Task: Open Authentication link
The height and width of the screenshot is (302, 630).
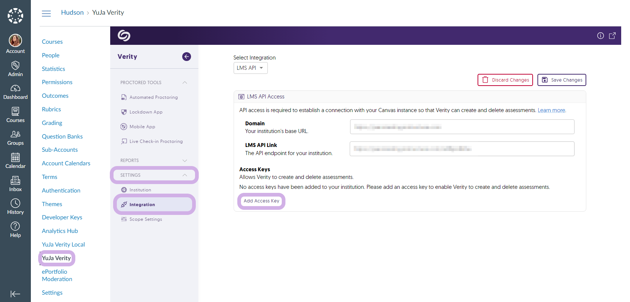Action: [61, 191]
